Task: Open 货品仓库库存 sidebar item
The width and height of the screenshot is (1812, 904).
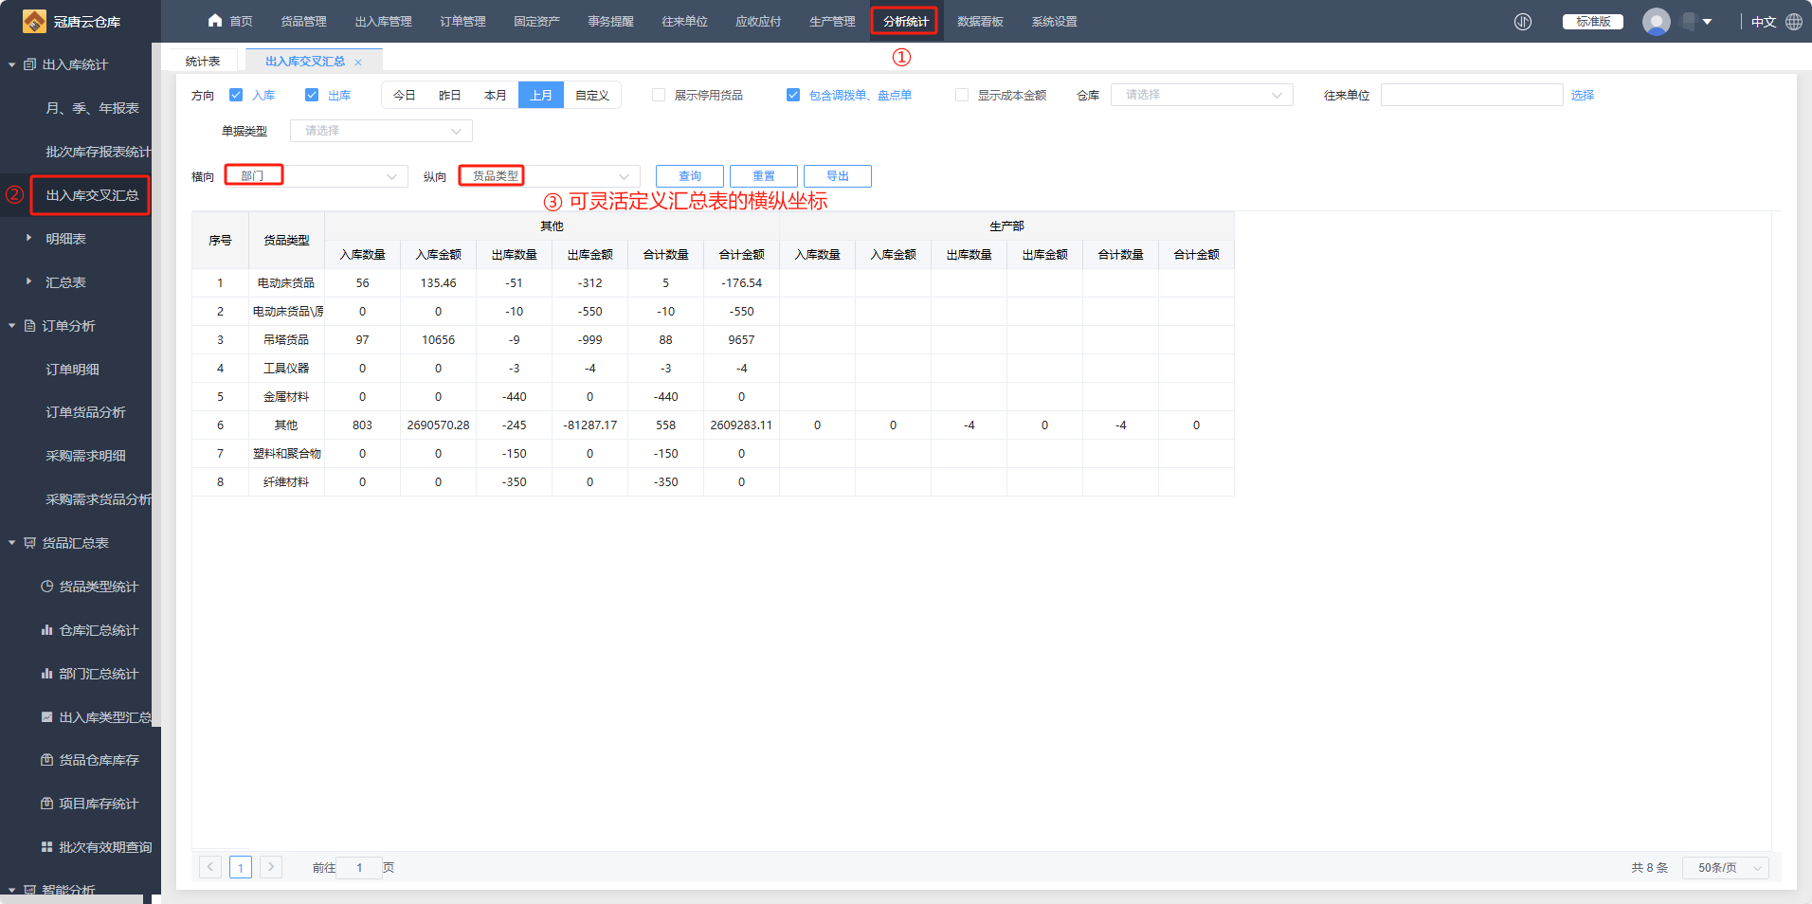Action: [89, 760]
